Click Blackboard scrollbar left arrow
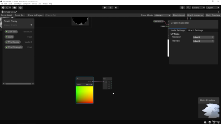This screenshot has height=124, width=221. pyautogui.click(x=4, y=84)
